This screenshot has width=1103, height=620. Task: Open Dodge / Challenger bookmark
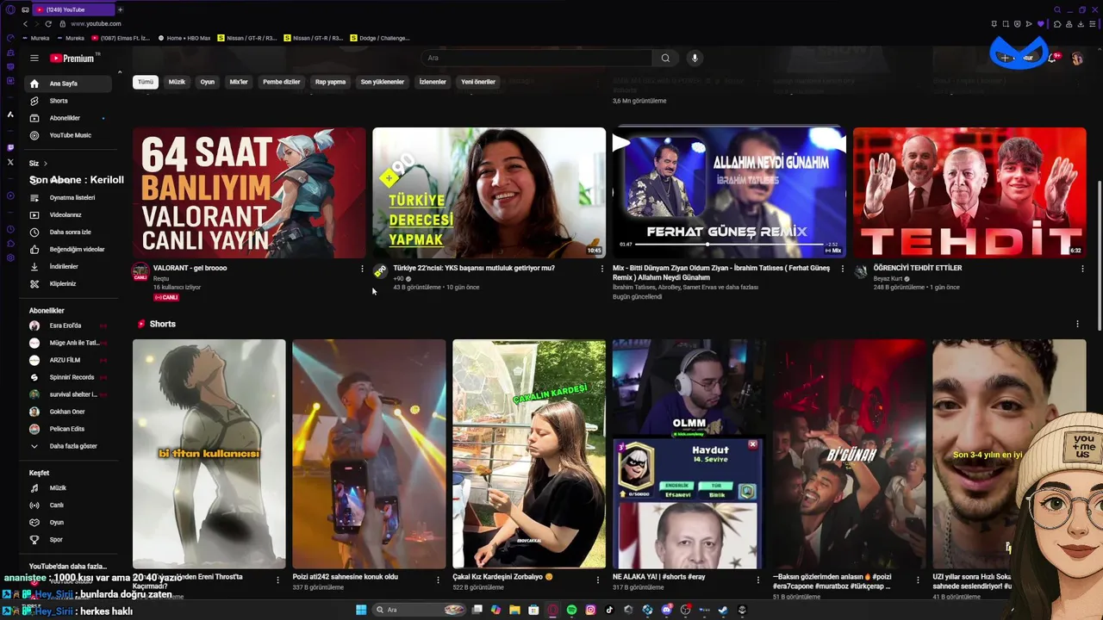[380, 38]
